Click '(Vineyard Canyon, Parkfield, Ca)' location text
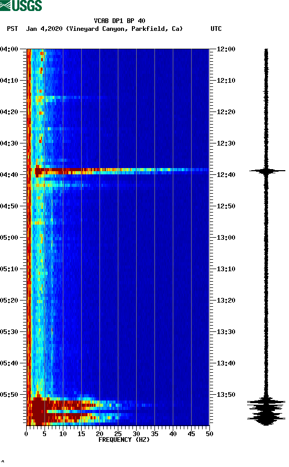 point(124,29)
